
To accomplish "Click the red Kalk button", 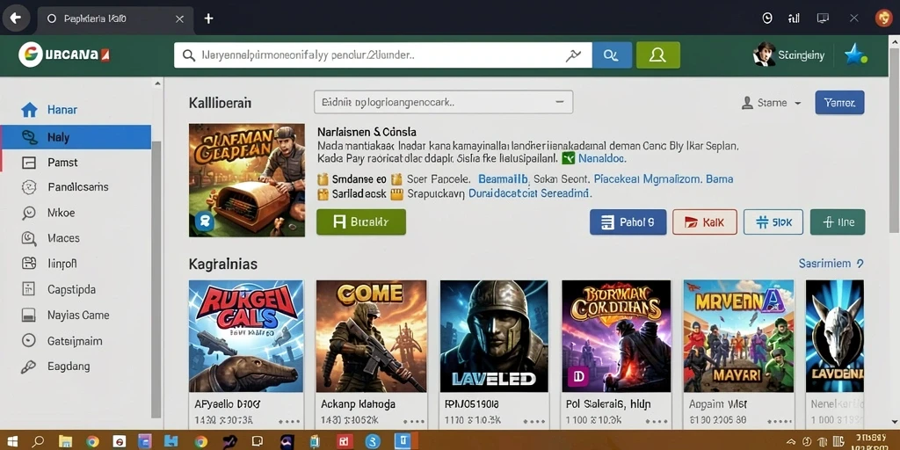I will tap(704, 221).
